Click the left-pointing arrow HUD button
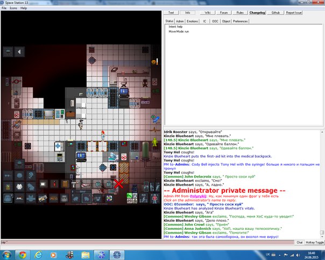 [x=19, y=52]
